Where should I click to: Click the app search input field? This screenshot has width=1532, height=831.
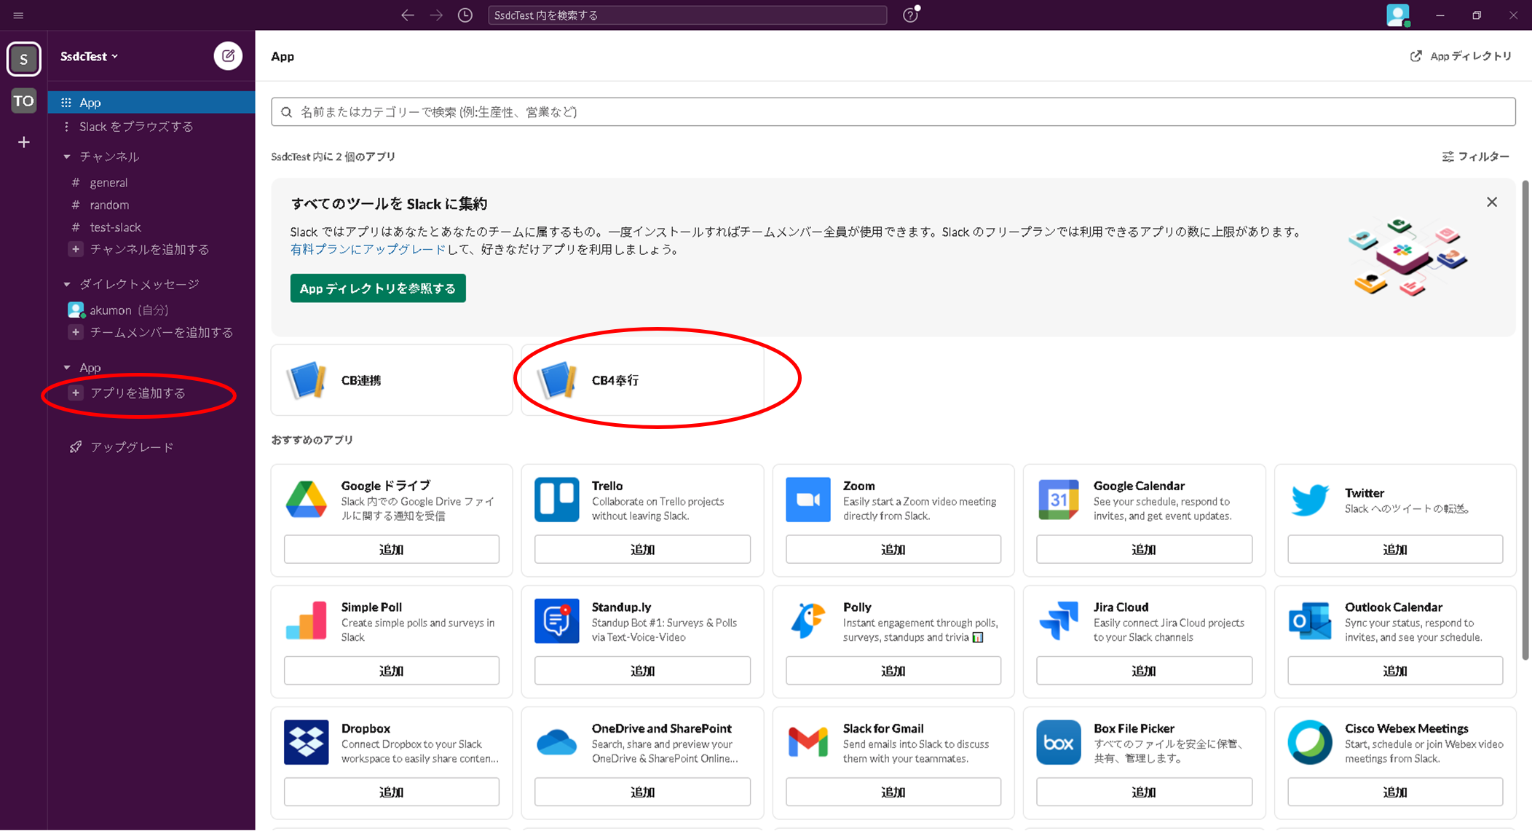(x=893, y=112)
